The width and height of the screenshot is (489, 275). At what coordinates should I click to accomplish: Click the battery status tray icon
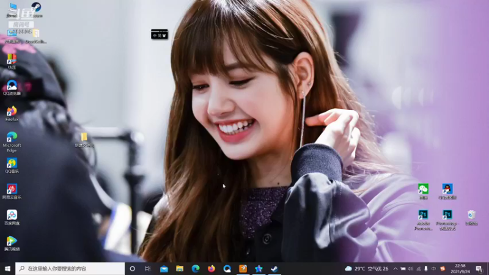point(403,268)
